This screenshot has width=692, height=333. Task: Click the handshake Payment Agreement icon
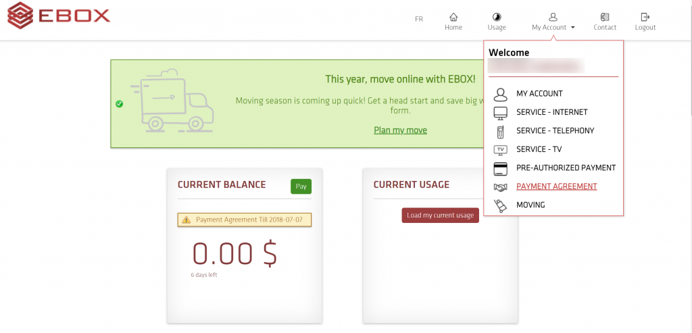click(x=500, y=187)
